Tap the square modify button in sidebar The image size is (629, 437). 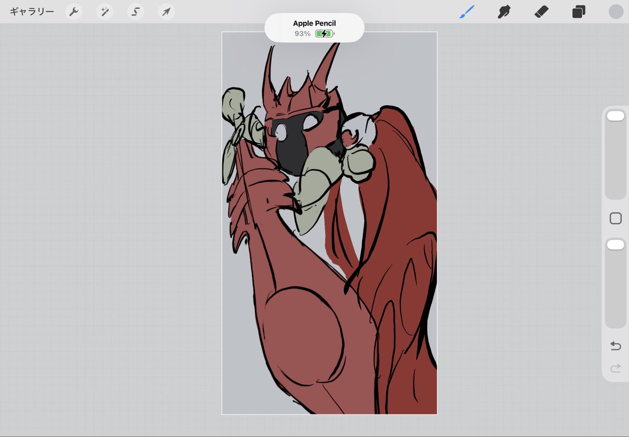615,218
